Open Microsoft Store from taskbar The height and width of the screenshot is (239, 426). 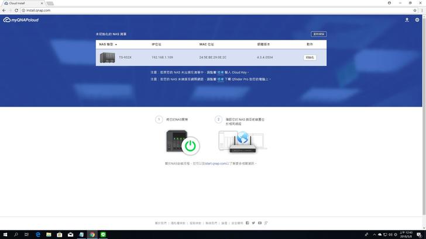click(x=60, y=234)
